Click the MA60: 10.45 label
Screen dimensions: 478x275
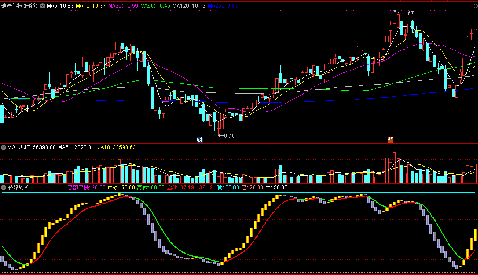click(x=156, y=6)
